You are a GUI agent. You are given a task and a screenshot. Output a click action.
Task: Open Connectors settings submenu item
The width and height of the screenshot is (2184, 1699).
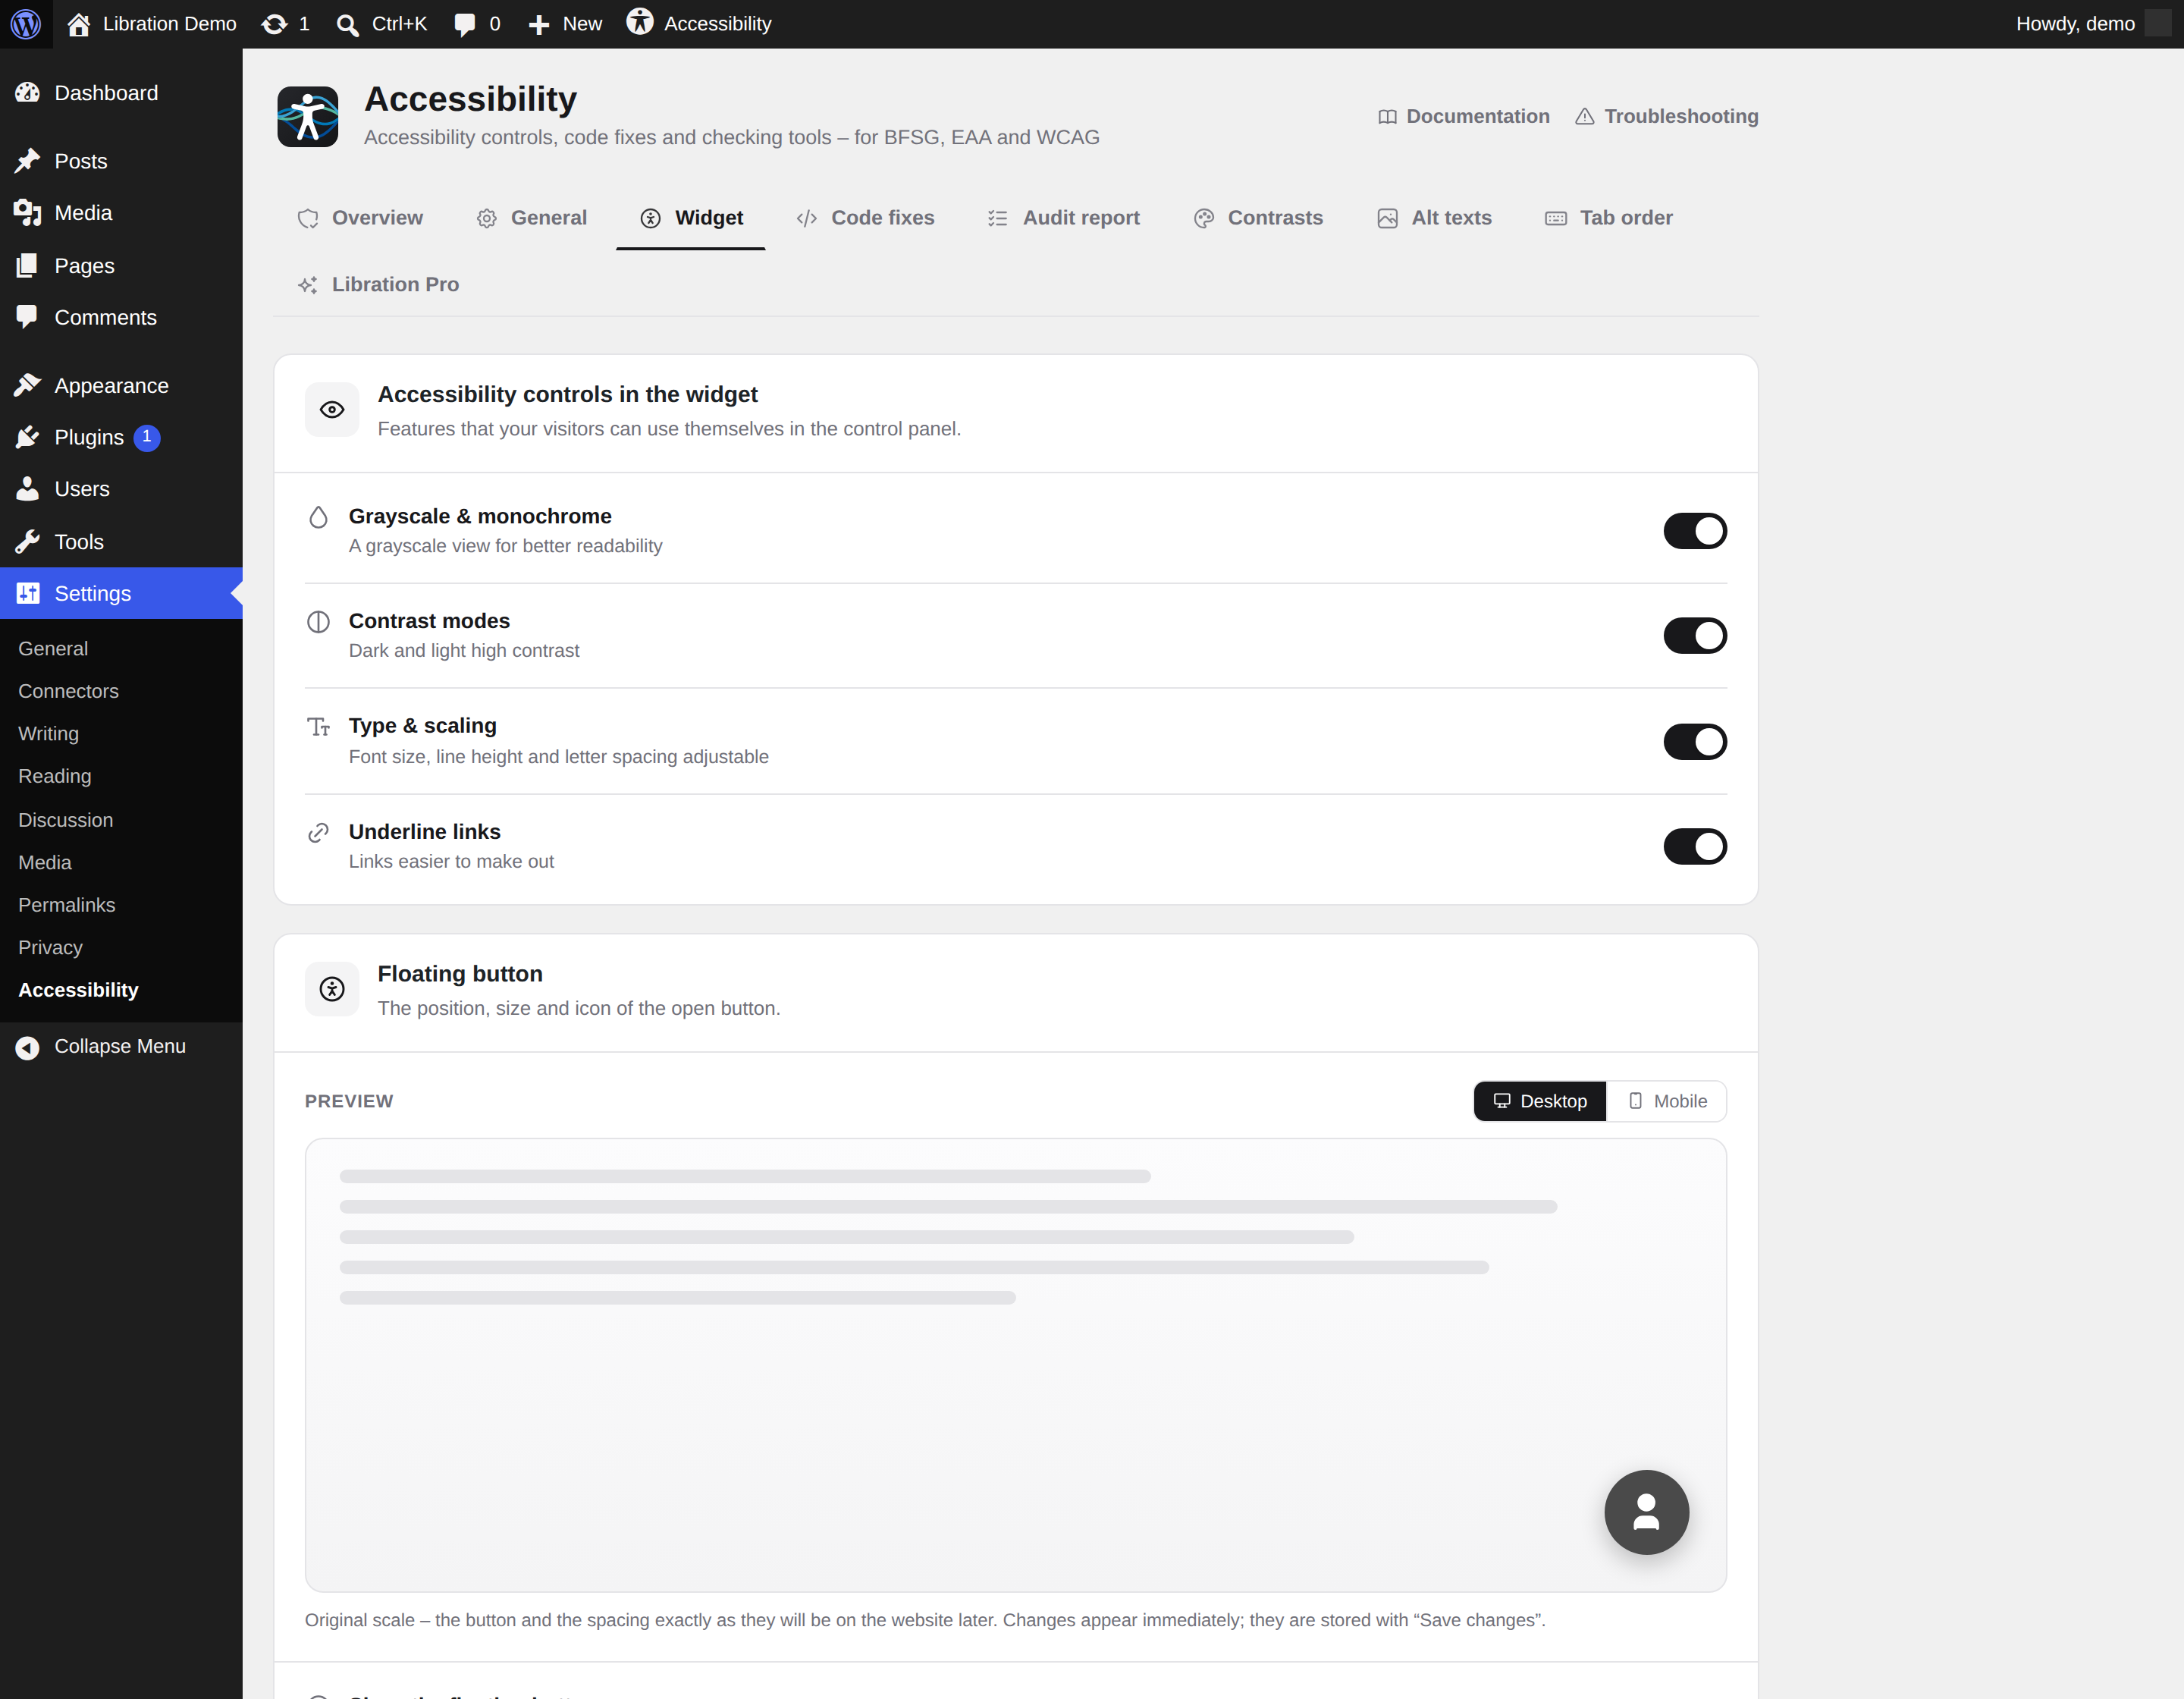(68, 692)
